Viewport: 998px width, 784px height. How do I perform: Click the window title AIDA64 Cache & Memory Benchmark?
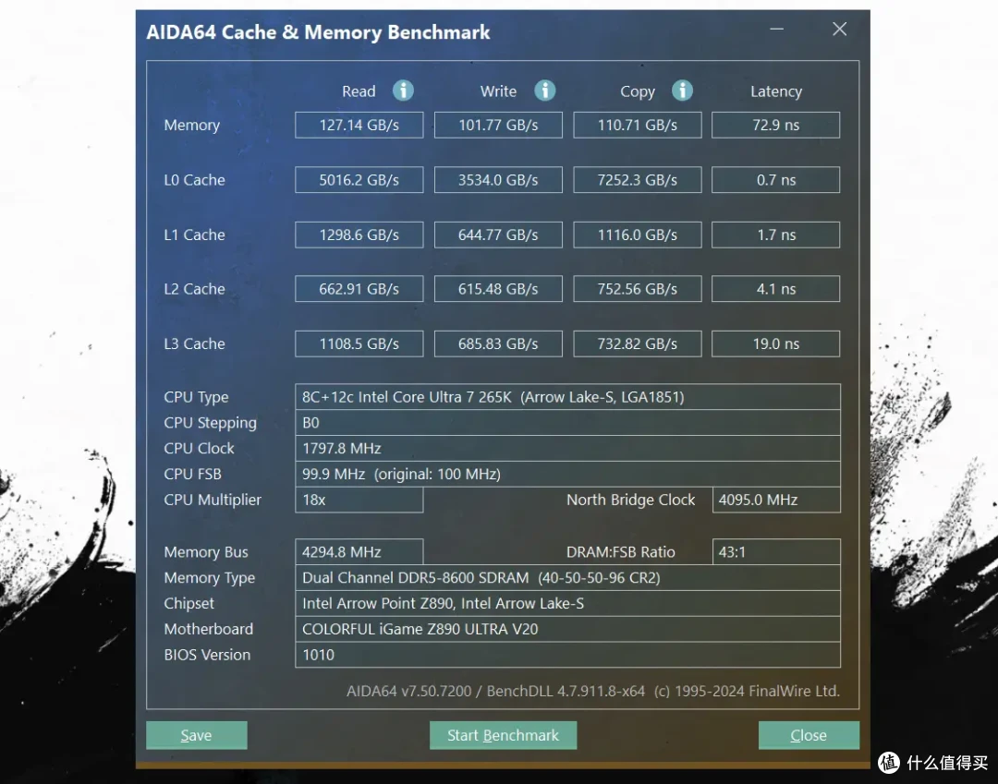(x=318, y=32)
